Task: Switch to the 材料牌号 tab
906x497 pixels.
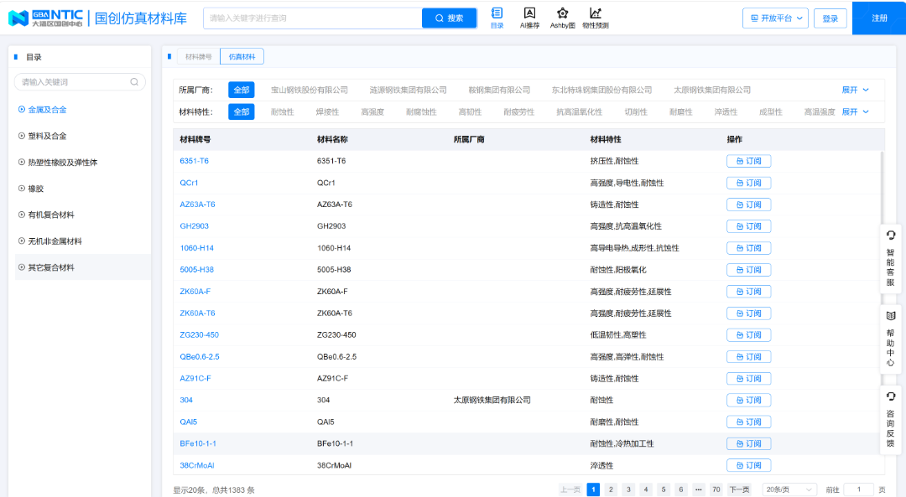Action: [198, 56]
